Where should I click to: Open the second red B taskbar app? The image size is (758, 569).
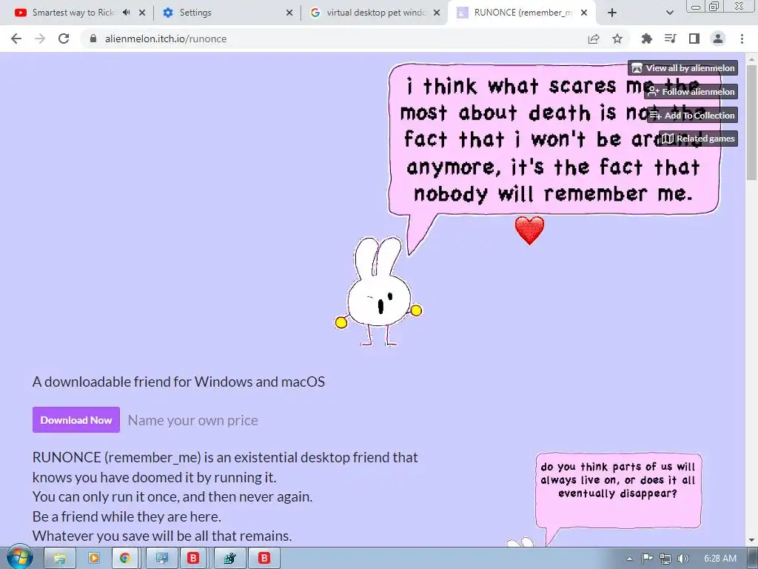point(264,559)
